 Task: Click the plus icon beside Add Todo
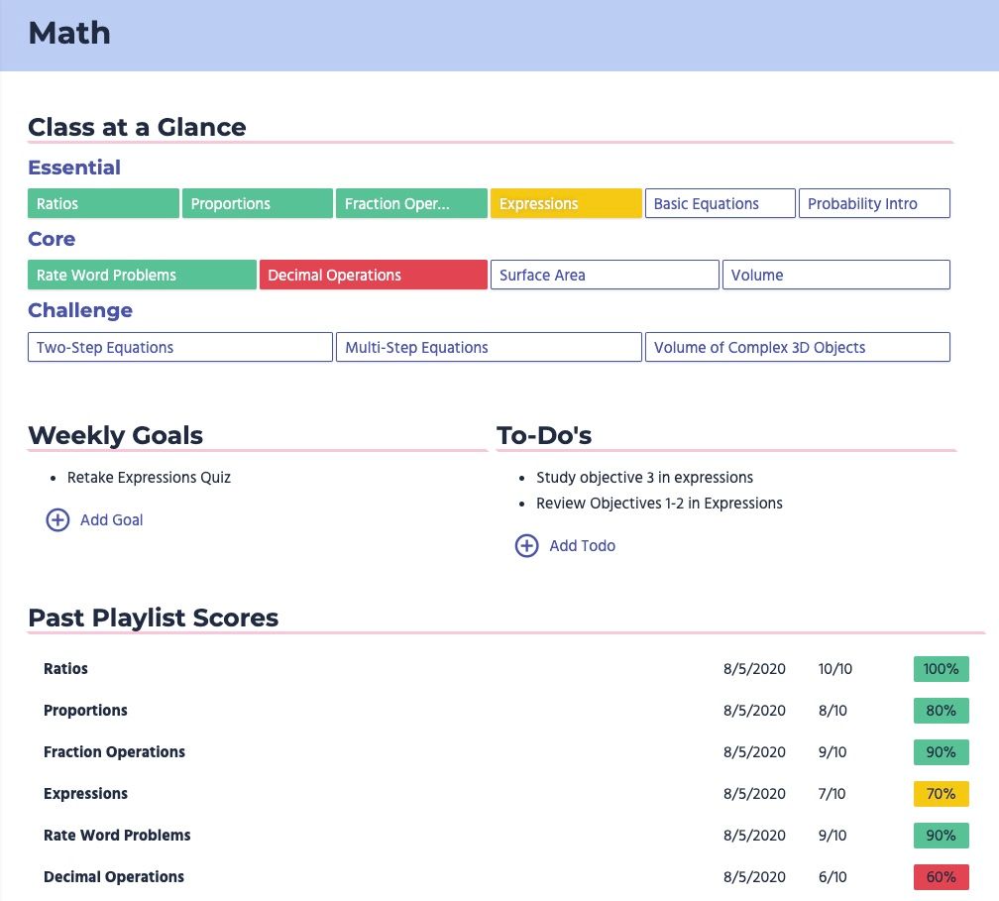[x=527, y=545]
